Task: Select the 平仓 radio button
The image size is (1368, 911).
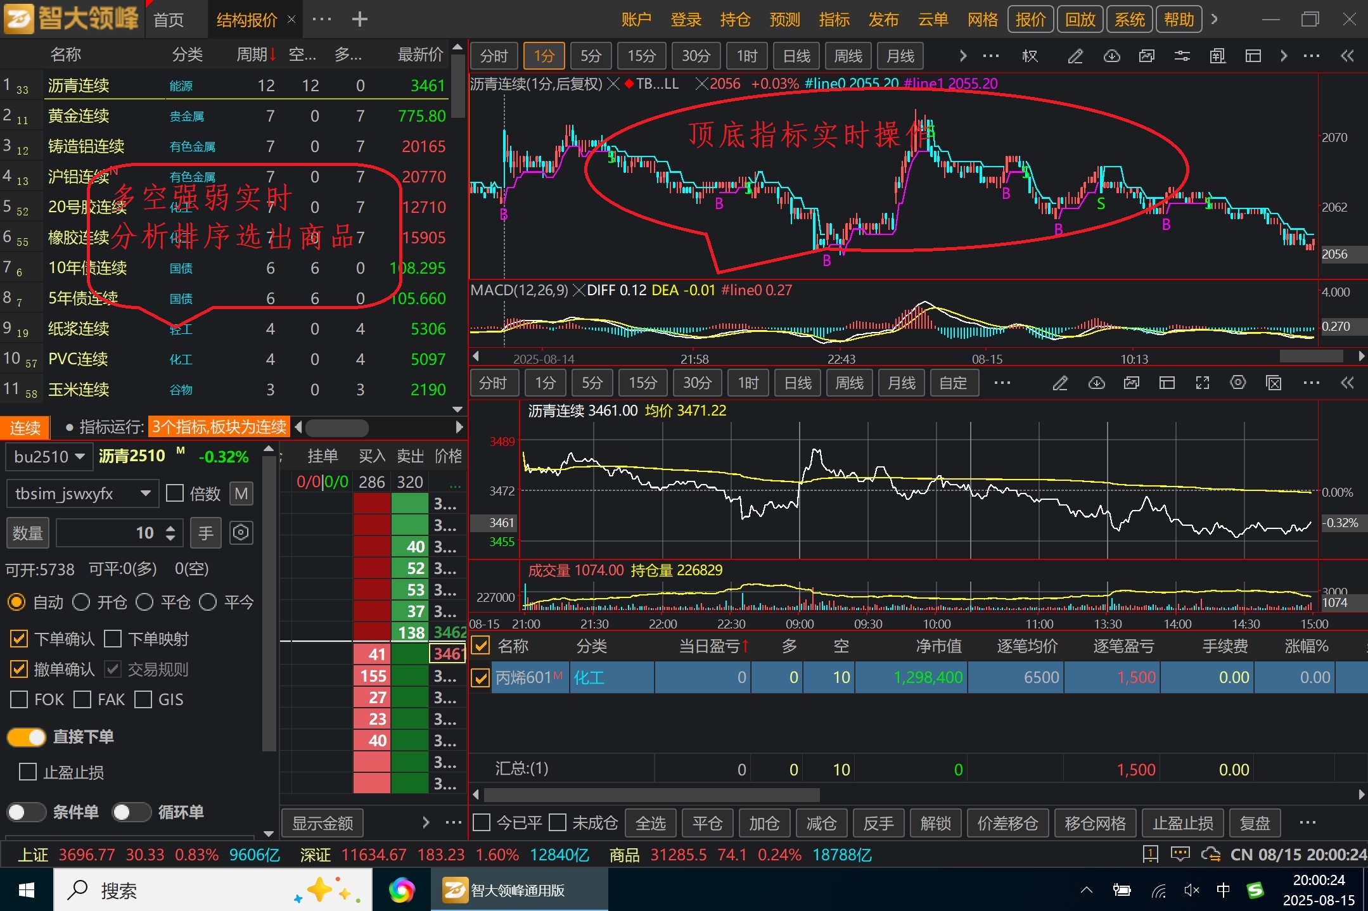Action: tap(144, 602)
